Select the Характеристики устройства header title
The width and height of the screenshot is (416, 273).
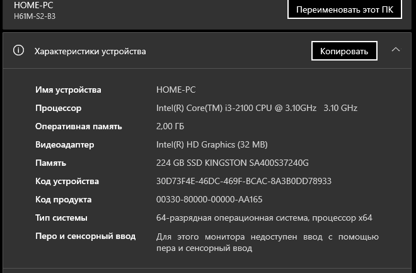[90, 51]
